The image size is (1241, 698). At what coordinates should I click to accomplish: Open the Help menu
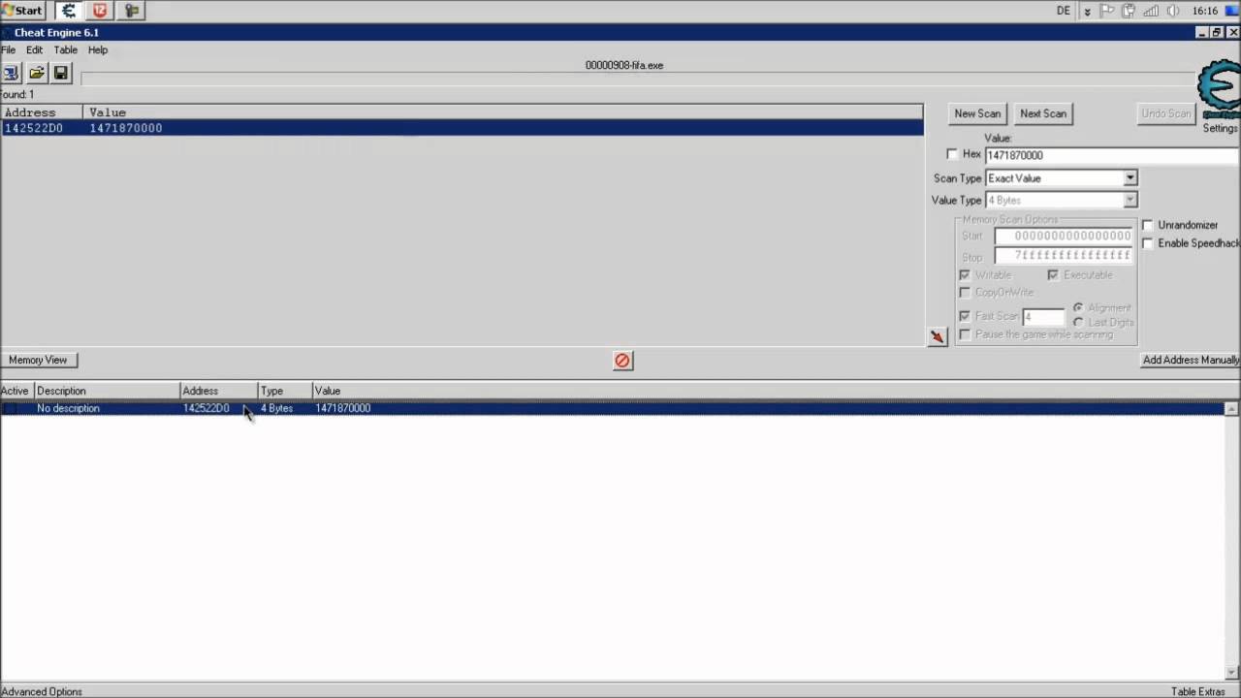pyautogui.click(x=98, y=49)
